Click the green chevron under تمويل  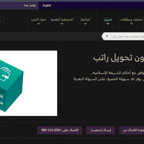(108, 24)
